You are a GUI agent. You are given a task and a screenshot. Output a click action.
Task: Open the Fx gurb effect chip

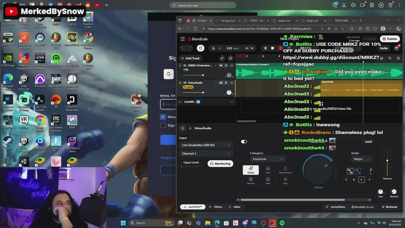188,87
